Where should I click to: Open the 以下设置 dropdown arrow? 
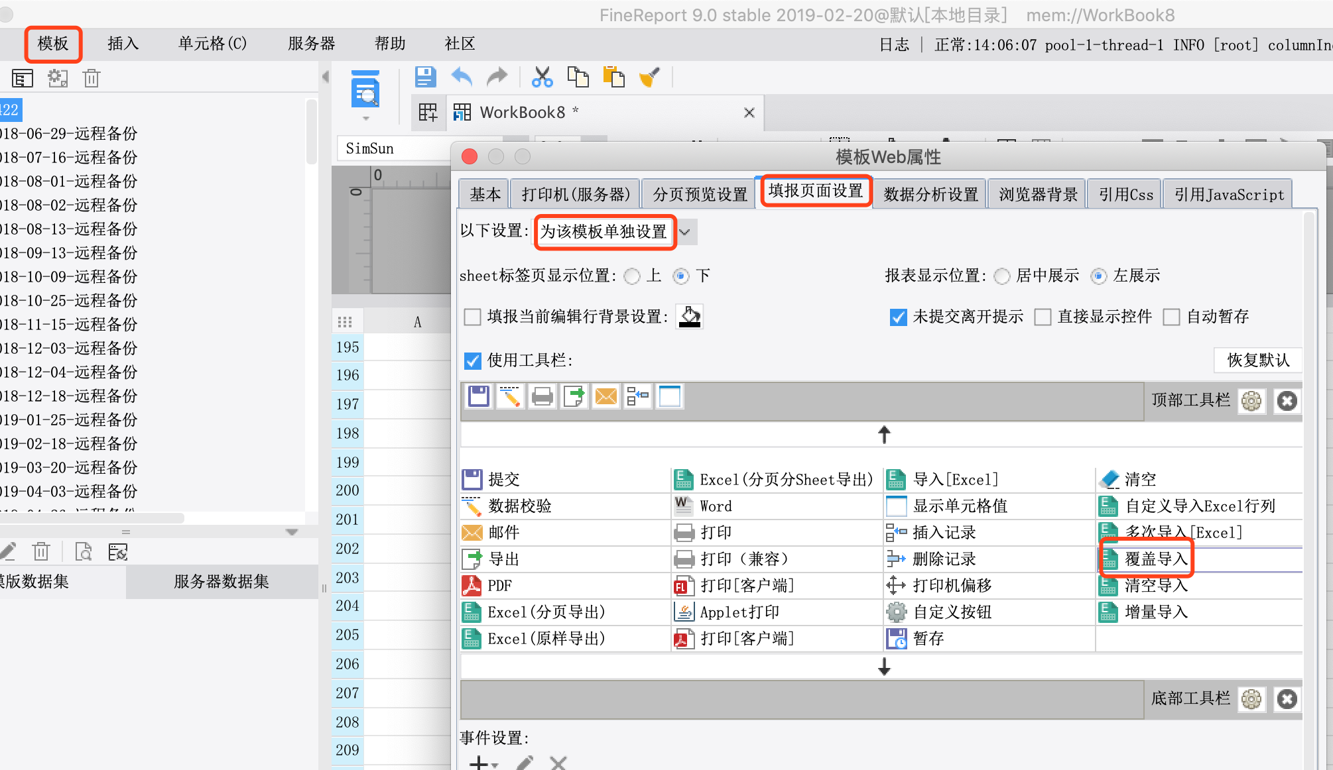(x=686, y=232)
